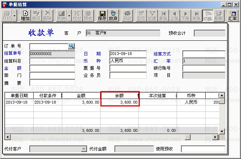The height and width of the screenshot is (159, 241).
Task: Click the 代付金额 field
Action: click(134, 149)
